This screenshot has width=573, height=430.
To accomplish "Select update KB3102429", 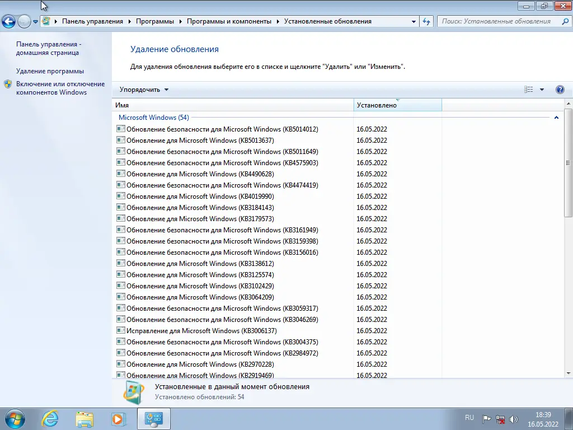I will point(200,286).
